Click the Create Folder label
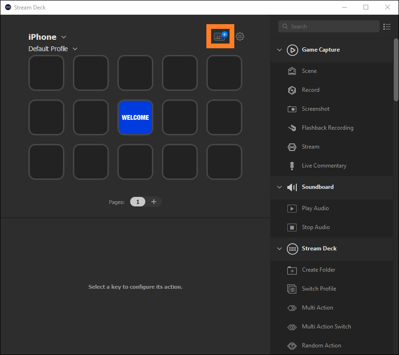This screenshot has width=399, height=355. 319,270
